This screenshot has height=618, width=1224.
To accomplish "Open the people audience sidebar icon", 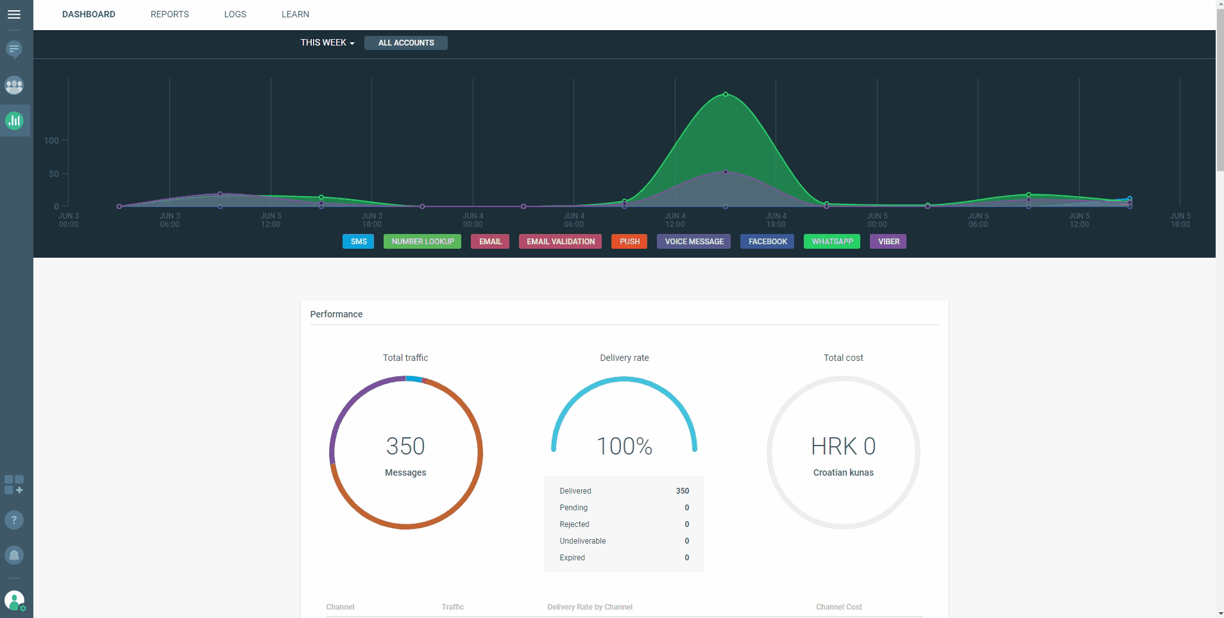I will 14,85.
